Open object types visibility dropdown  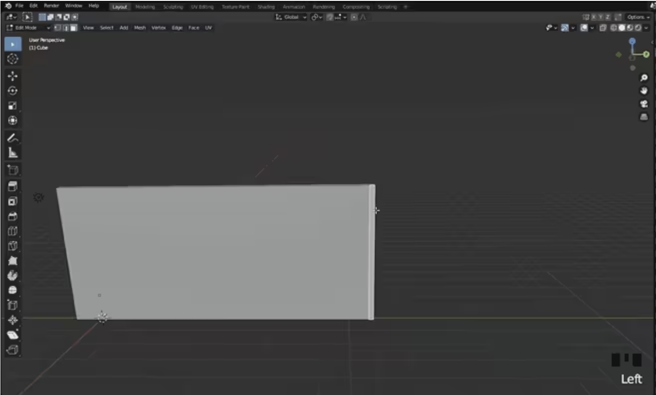[551, 28]
